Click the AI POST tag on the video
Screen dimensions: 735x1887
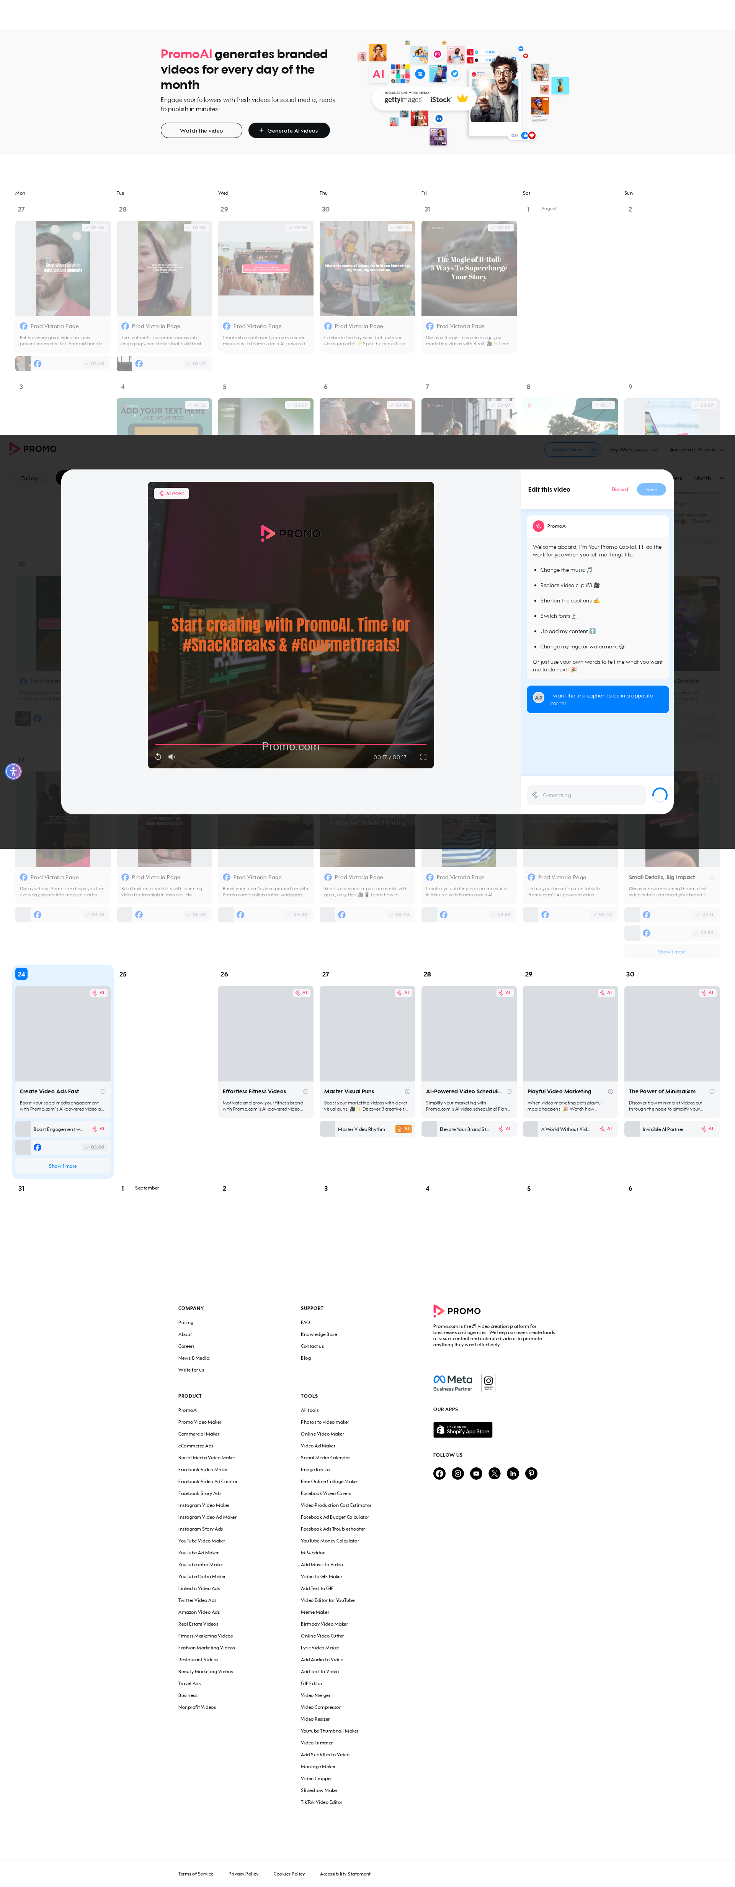click(171, 494)
